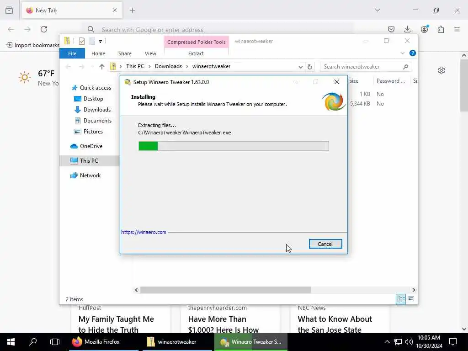Click the Explorer search magnifier icon
This screenshot has height=351, width=468.
pyautogui.click(x=405, y=67)
